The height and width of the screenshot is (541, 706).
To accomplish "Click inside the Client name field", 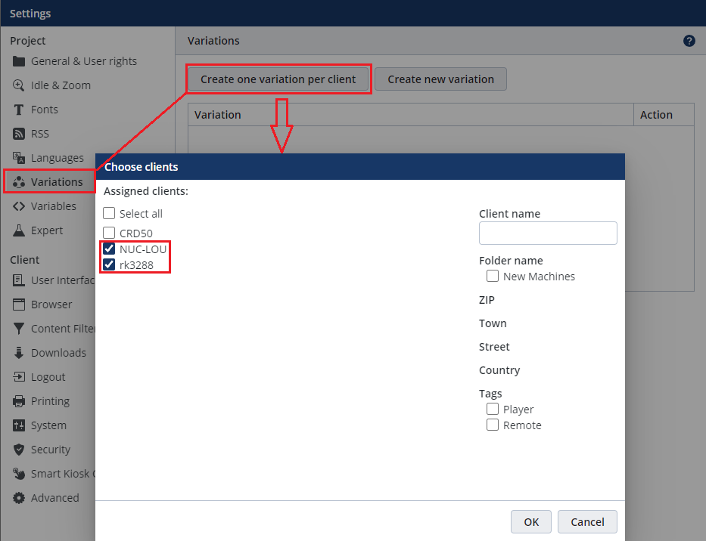I will [548, 233].
